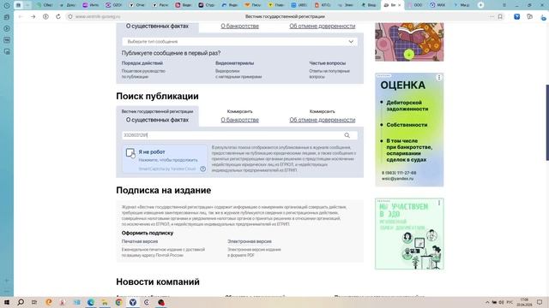Click the 'Оформить подписку' heading

pos(148,233)
